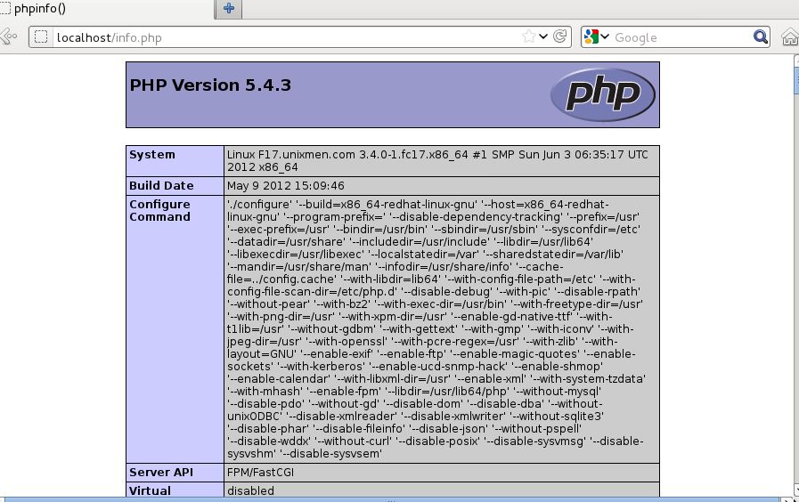The width and height of the screenshot is (799, 502).
Task: Open a new tab with the plus button
Action: pyautogui.click(x=229, y=9)
